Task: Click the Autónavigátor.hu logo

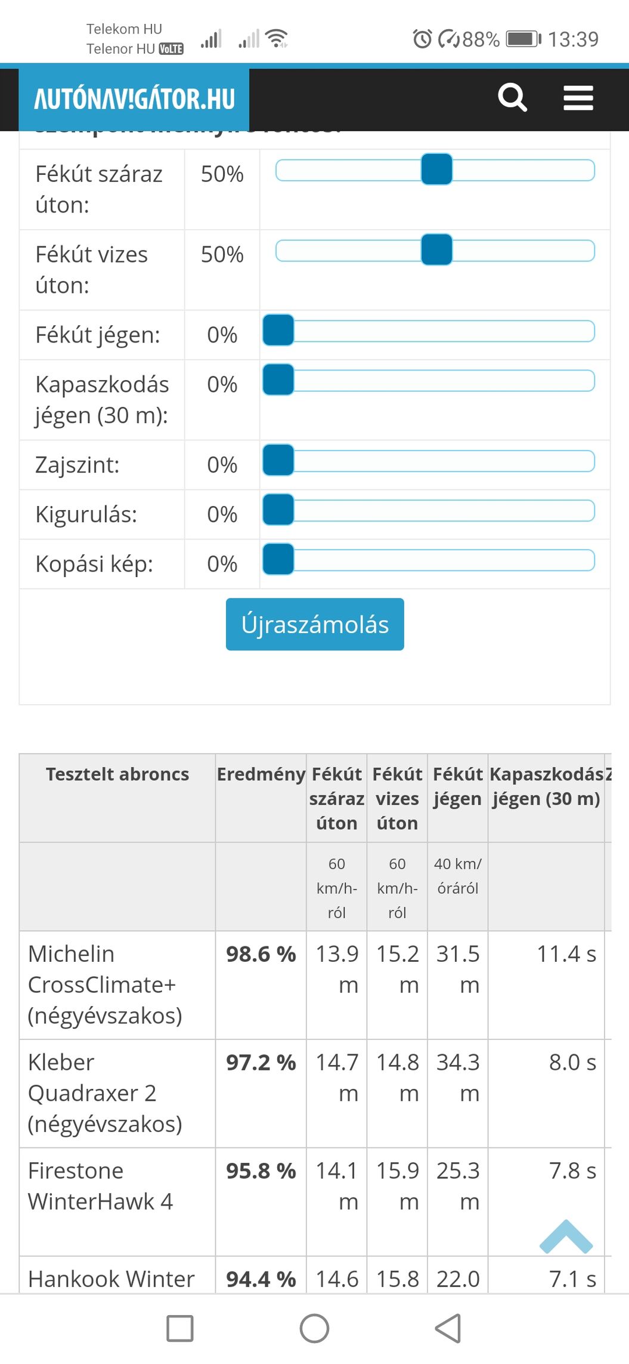Action: 134,99
